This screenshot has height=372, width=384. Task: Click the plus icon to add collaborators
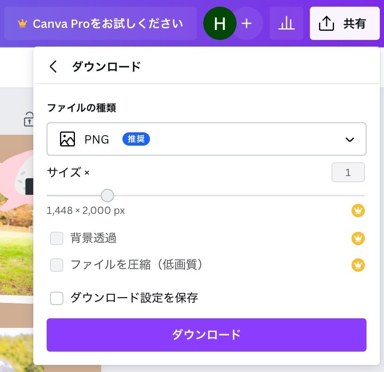tap(247, 23)
